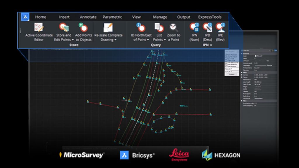Toggle the Point Protection checkbox
299x168 pixels.
pos(226,55)
